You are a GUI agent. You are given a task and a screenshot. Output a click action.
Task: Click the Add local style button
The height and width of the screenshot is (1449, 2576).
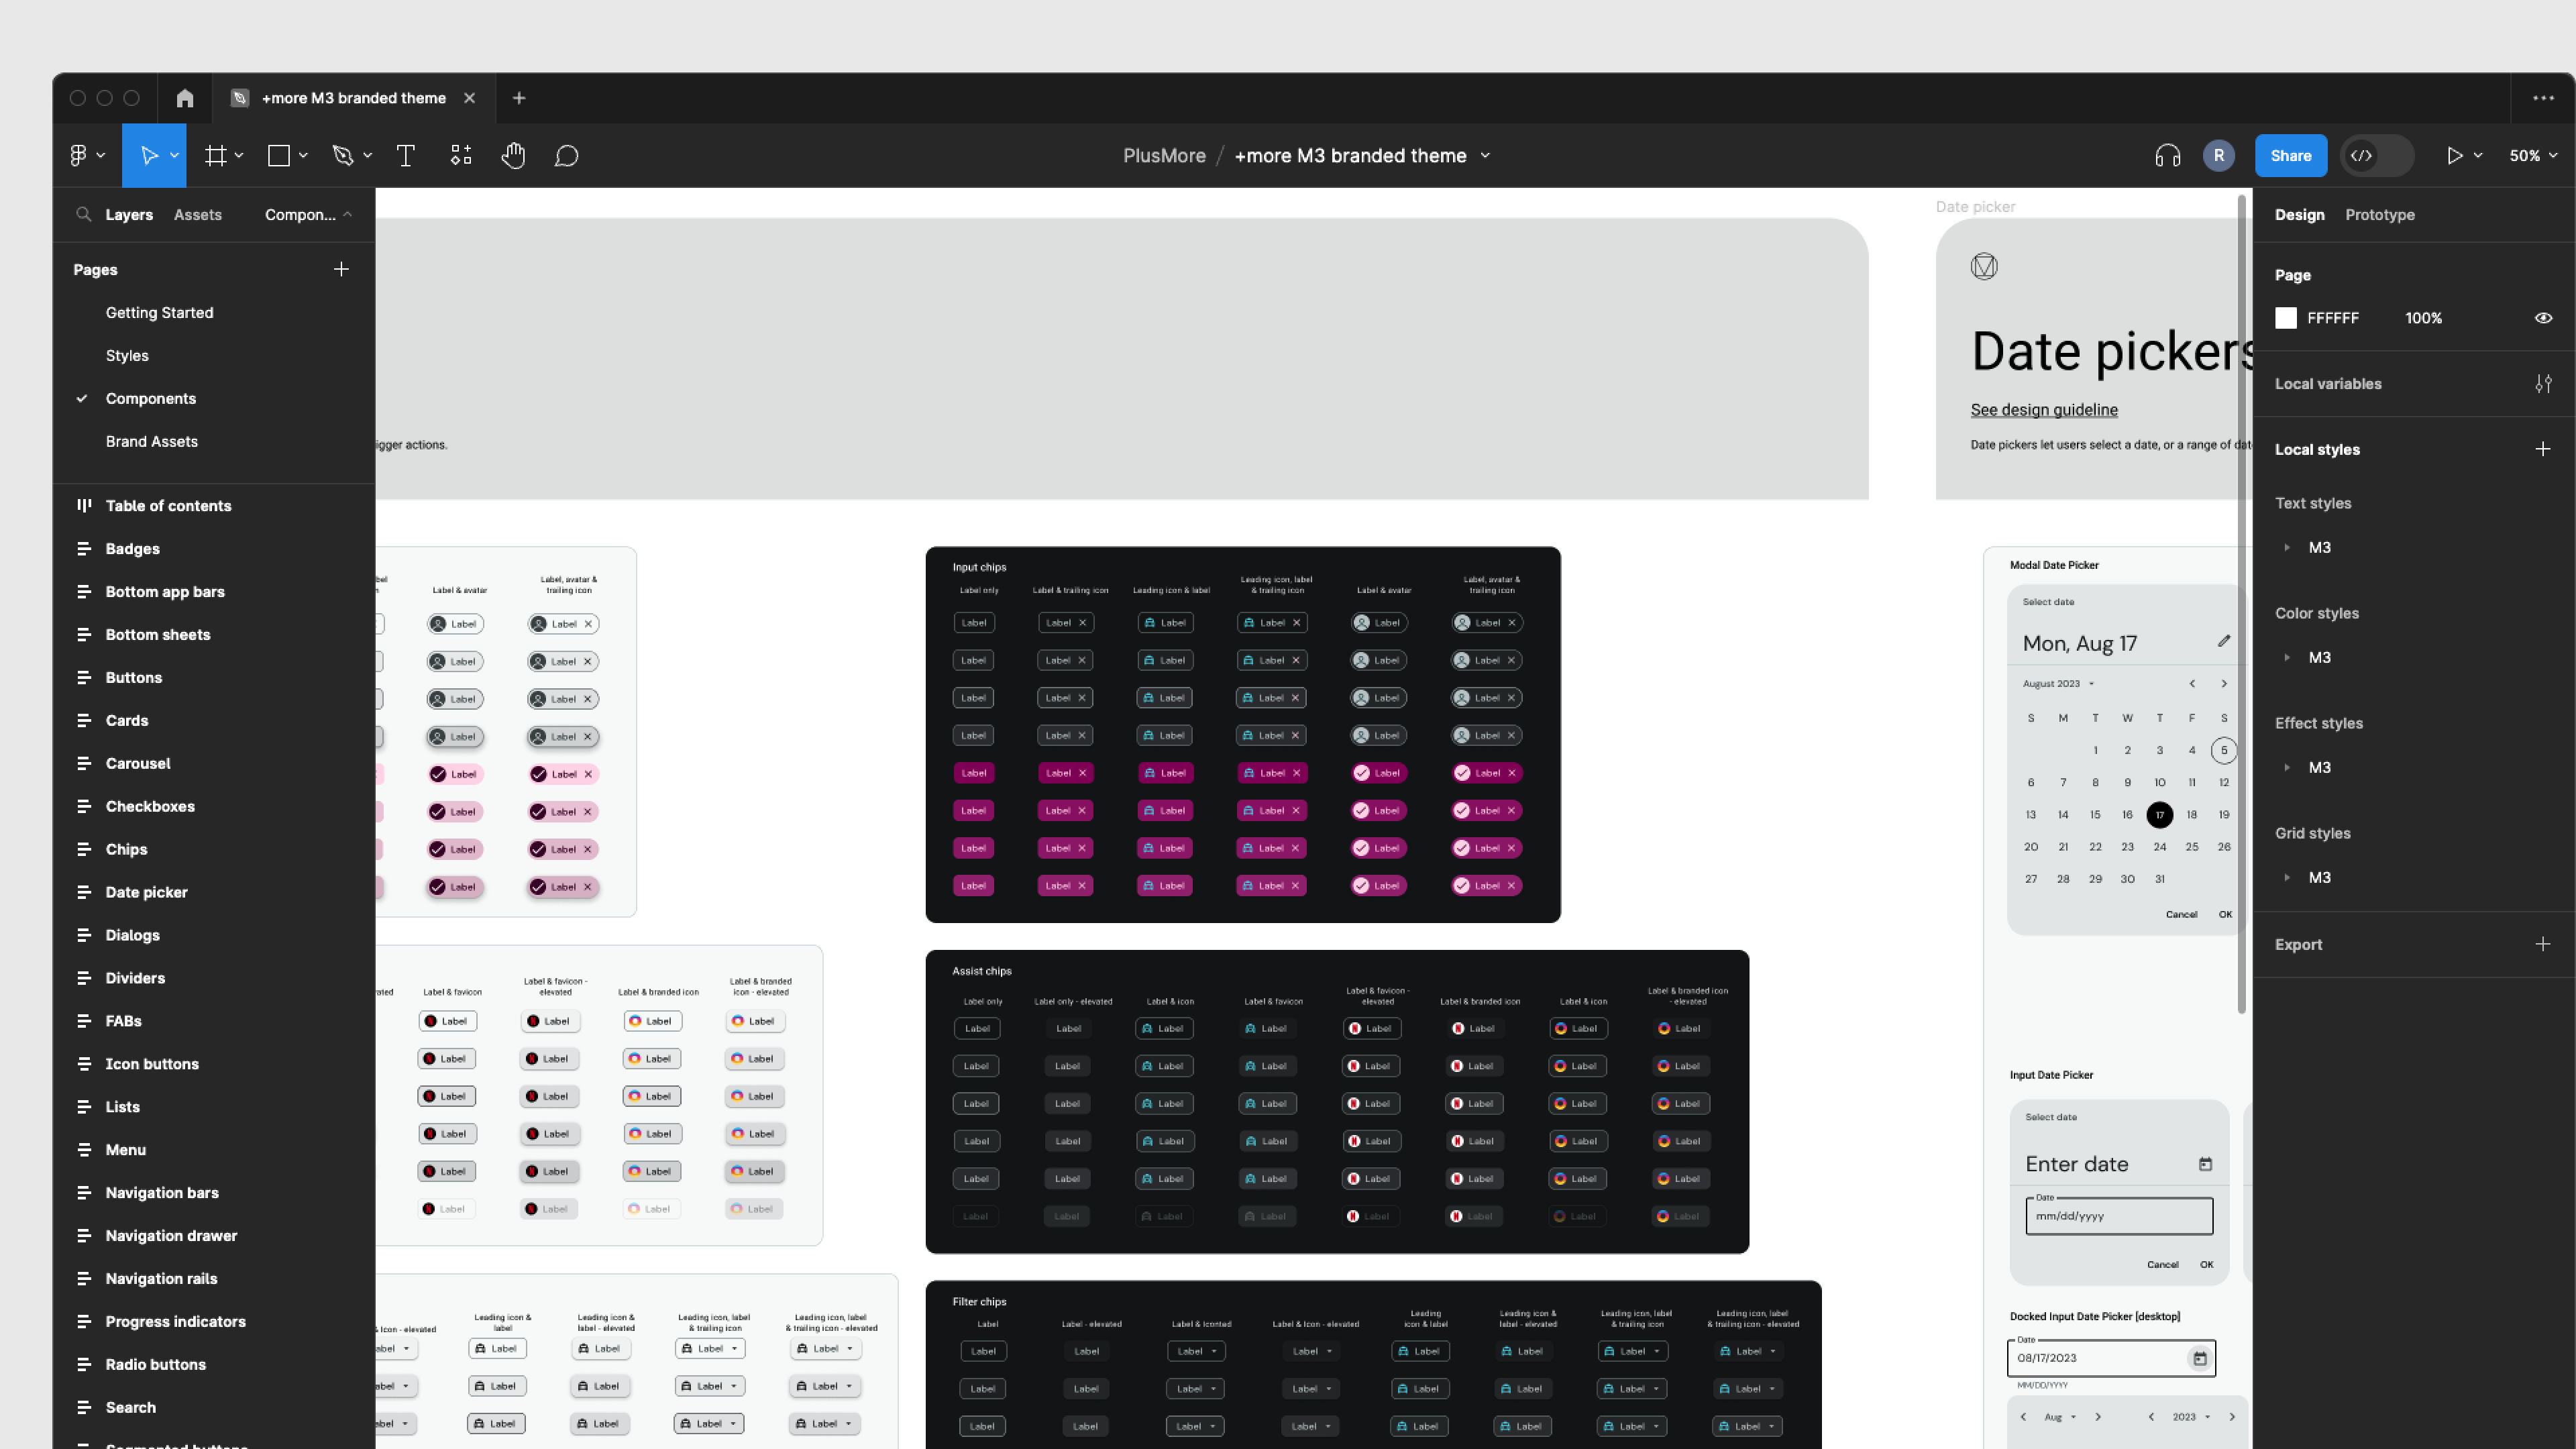point(2544,447)
